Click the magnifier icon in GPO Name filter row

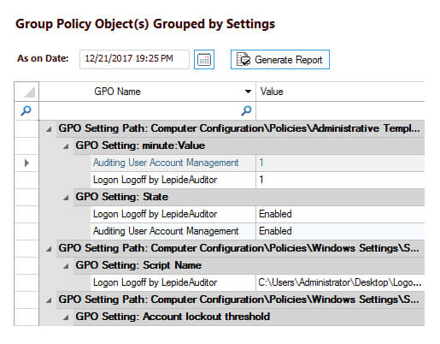[x=246, y=110]
